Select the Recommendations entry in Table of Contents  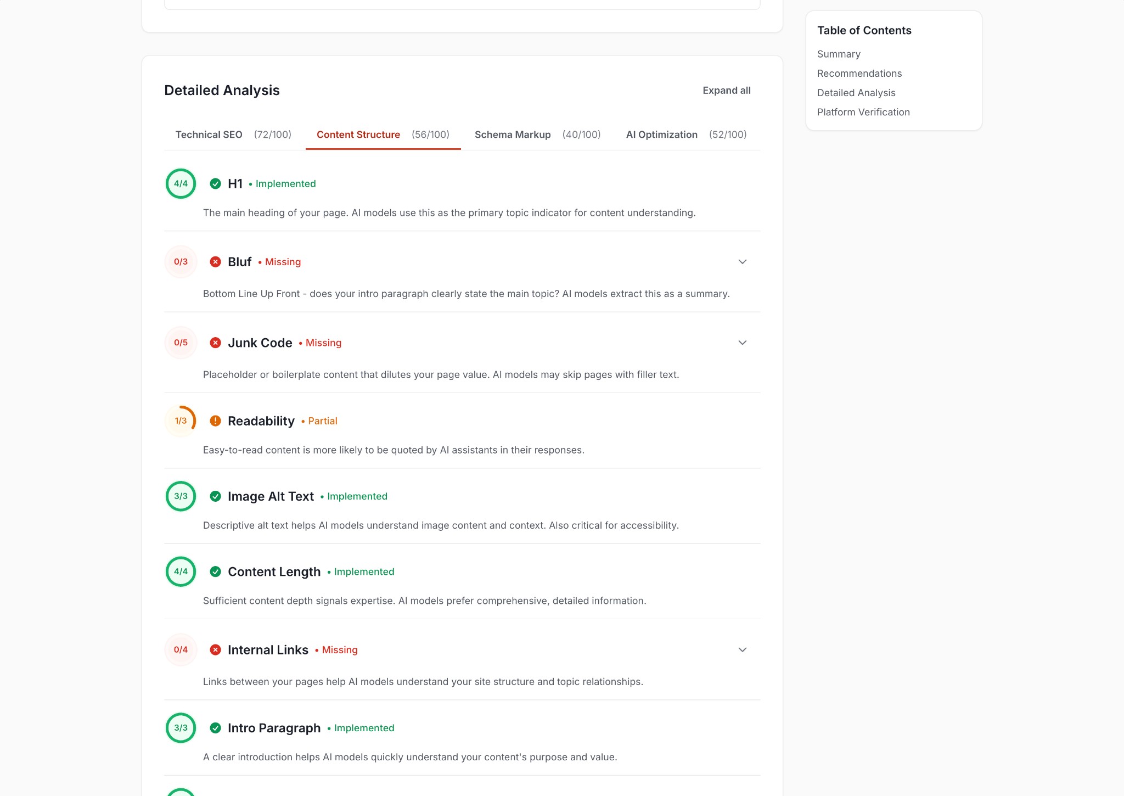click(859, 73)
